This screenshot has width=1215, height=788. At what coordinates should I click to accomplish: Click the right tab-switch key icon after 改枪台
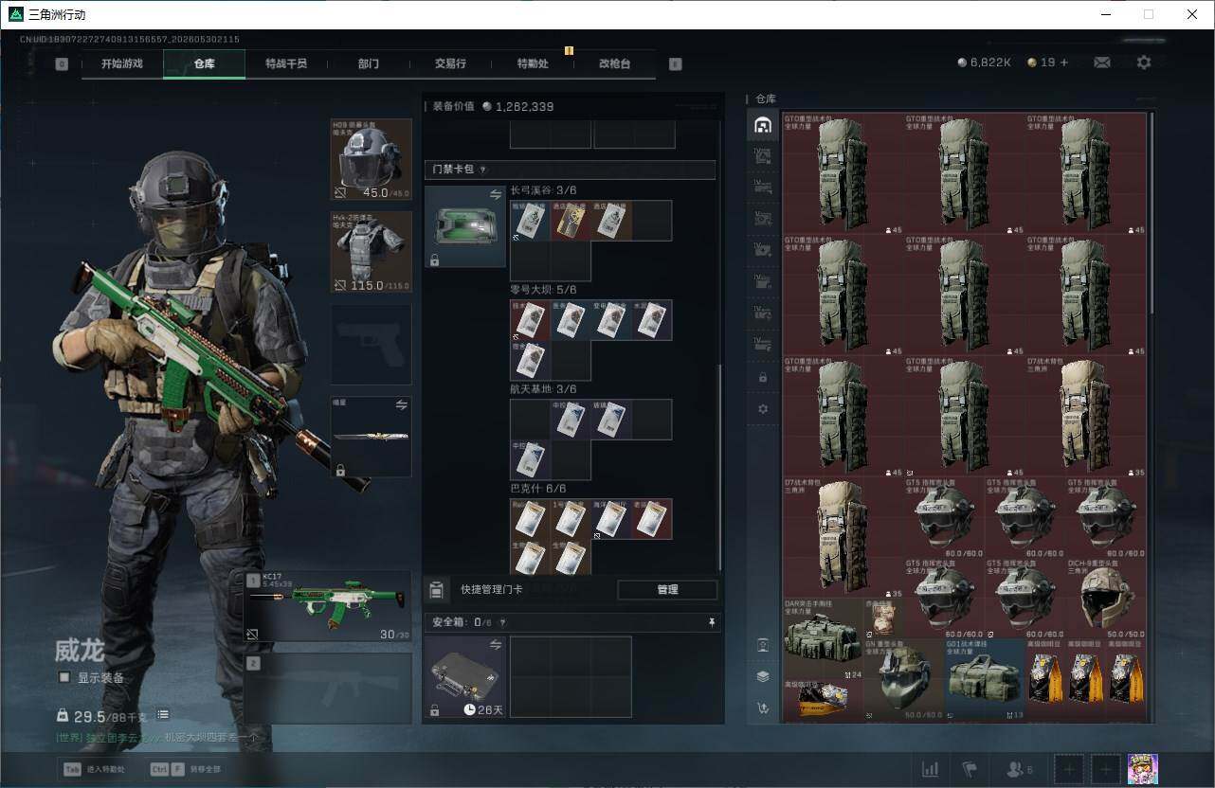675,64
